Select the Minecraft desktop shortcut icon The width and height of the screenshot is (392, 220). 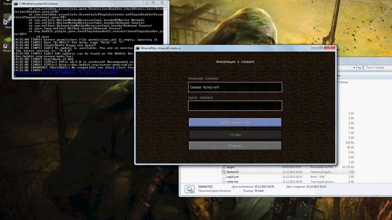(7, 45)
